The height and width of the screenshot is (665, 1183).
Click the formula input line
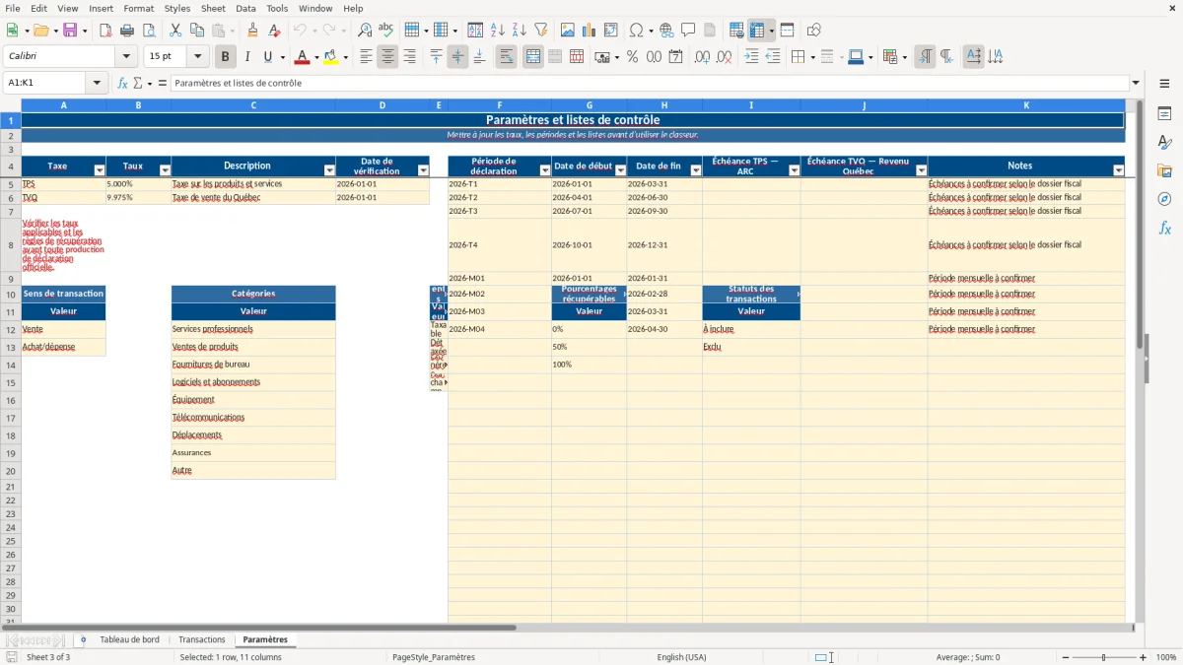click(x=649, y=83)
